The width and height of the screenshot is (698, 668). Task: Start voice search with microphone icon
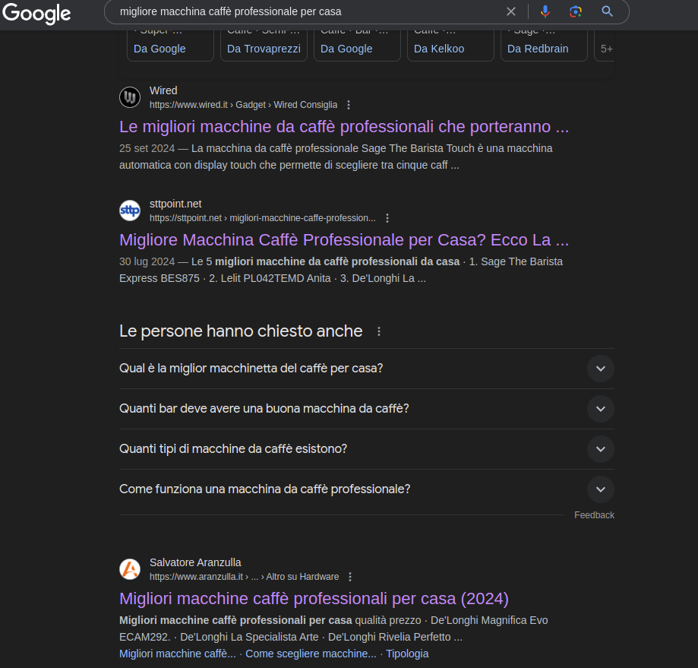[545, 11]
